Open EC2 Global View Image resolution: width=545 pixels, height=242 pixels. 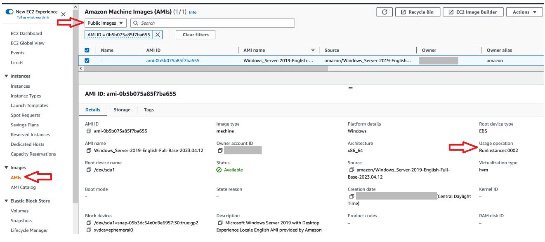[28, 43]
